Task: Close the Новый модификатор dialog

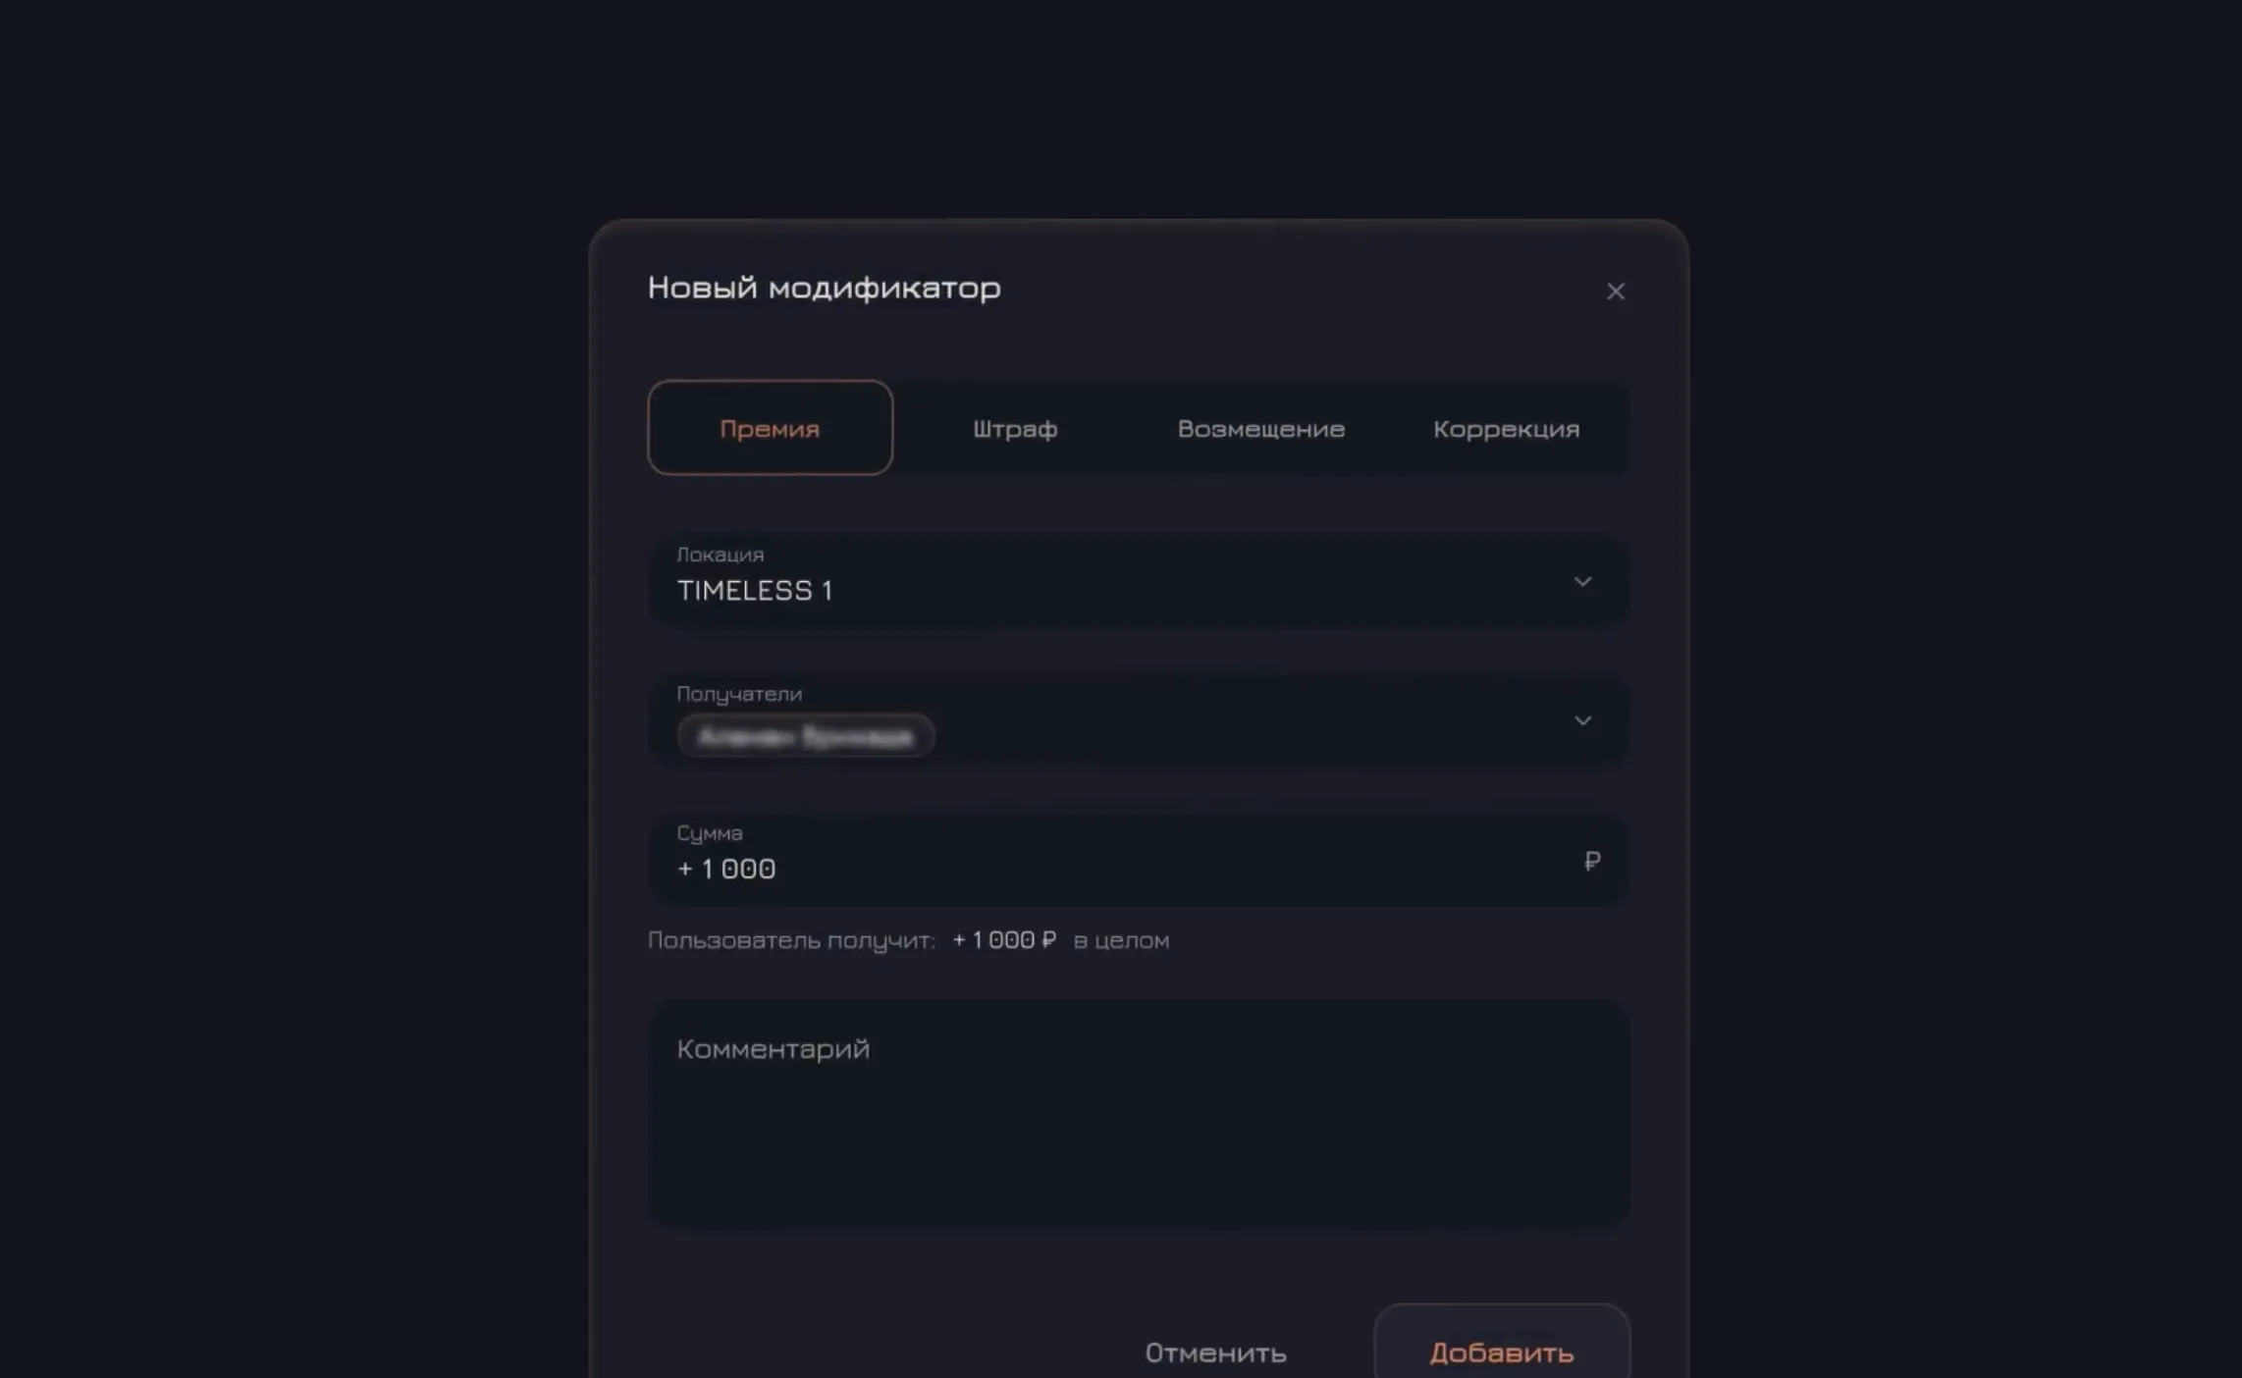Action: pos(1615,291)
